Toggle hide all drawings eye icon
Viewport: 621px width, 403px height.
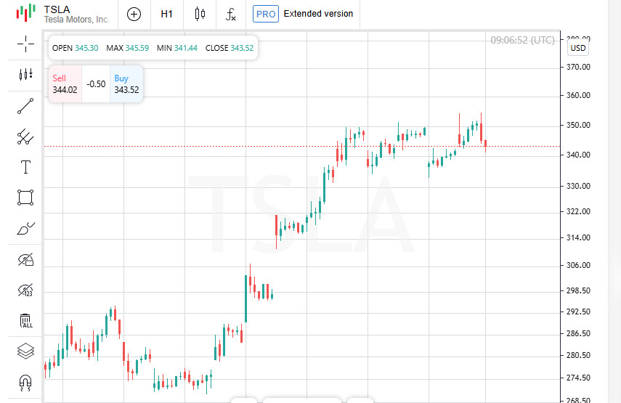click(25, 259)
